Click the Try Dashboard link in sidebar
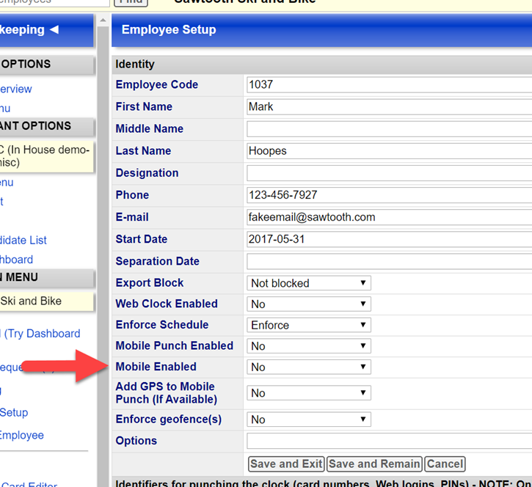The width and height of the screenshot is (532, 487). click(43, 334)
